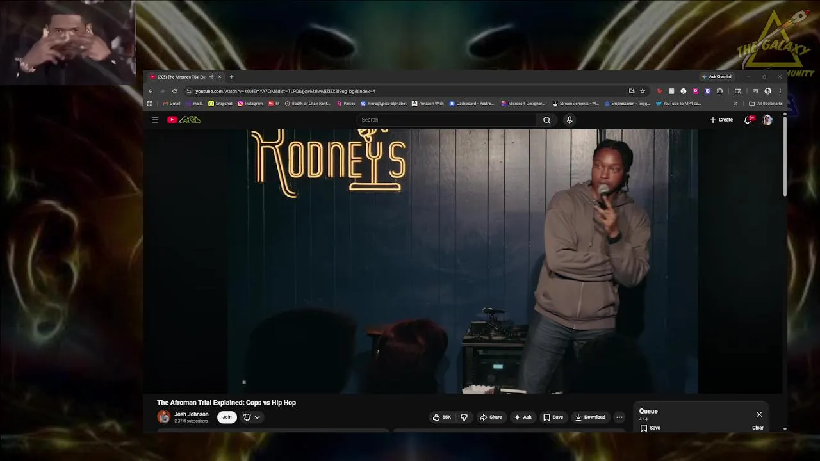820x461 pixels.
Task: Open the pink extension icon in toolbar
Action: pyautogui.click(x=695, y=91)
